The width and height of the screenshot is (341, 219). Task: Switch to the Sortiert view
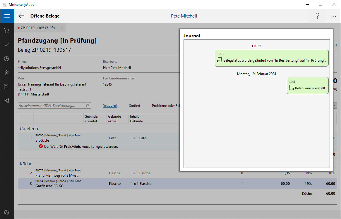tap(135, 106)
